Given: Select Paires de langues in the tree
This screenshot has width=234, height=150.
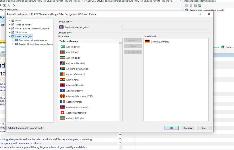Looking at the screenshot, I should pos(24,36).
